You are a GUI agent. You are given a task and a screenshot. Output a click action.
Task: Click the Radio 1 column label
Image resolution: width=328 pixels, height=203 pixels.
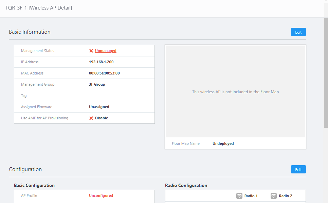pos(251,196)
